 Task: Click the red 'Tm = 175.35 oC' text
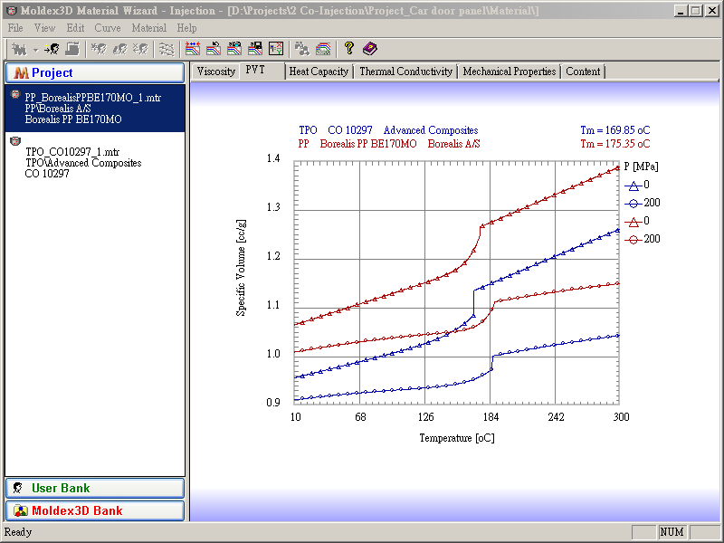[x=615, y=144]
